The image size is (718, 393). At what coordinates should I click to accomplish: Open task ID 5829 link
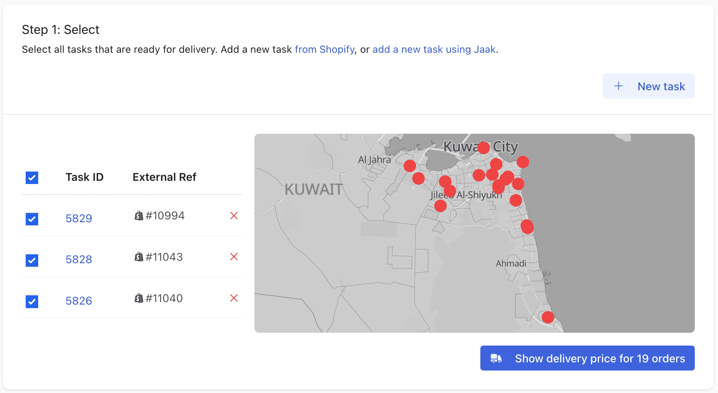click(79, 218)
